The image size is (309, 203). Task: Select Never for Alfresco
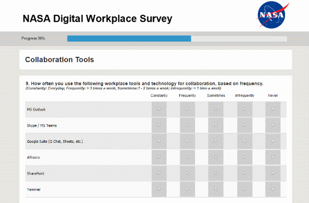click(x=272, y=157)
